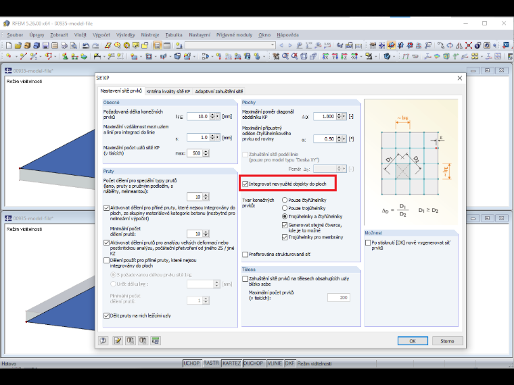Click the stepper for max uzlů 500
This screenshot has width=514, height=385.
pos(206,153)
